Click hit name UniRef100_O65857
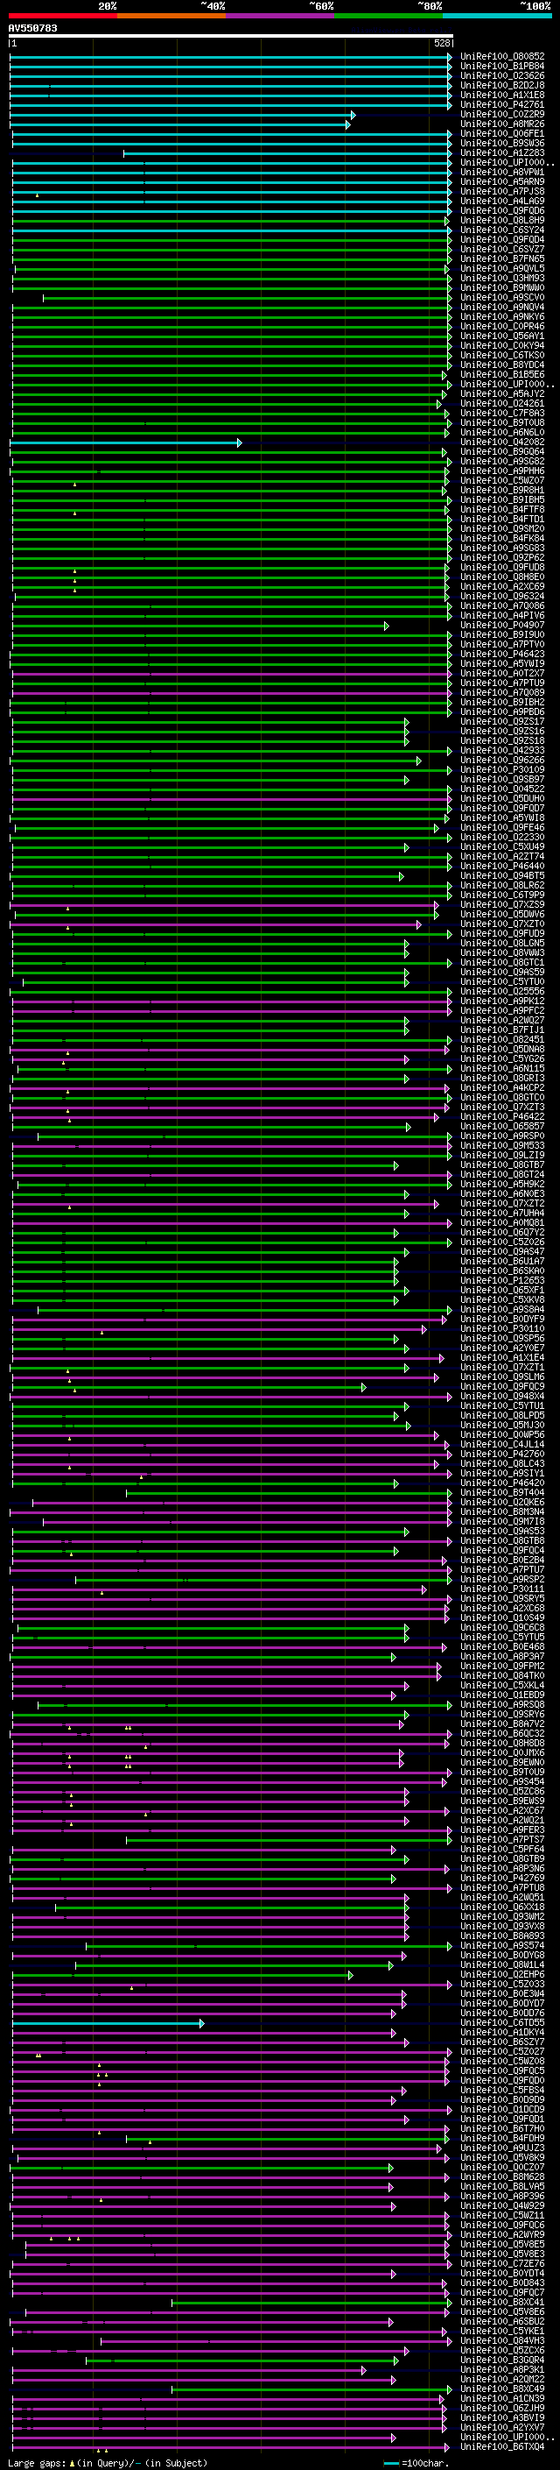Viewport: 560px width, 2470px height. (502, 1127)
